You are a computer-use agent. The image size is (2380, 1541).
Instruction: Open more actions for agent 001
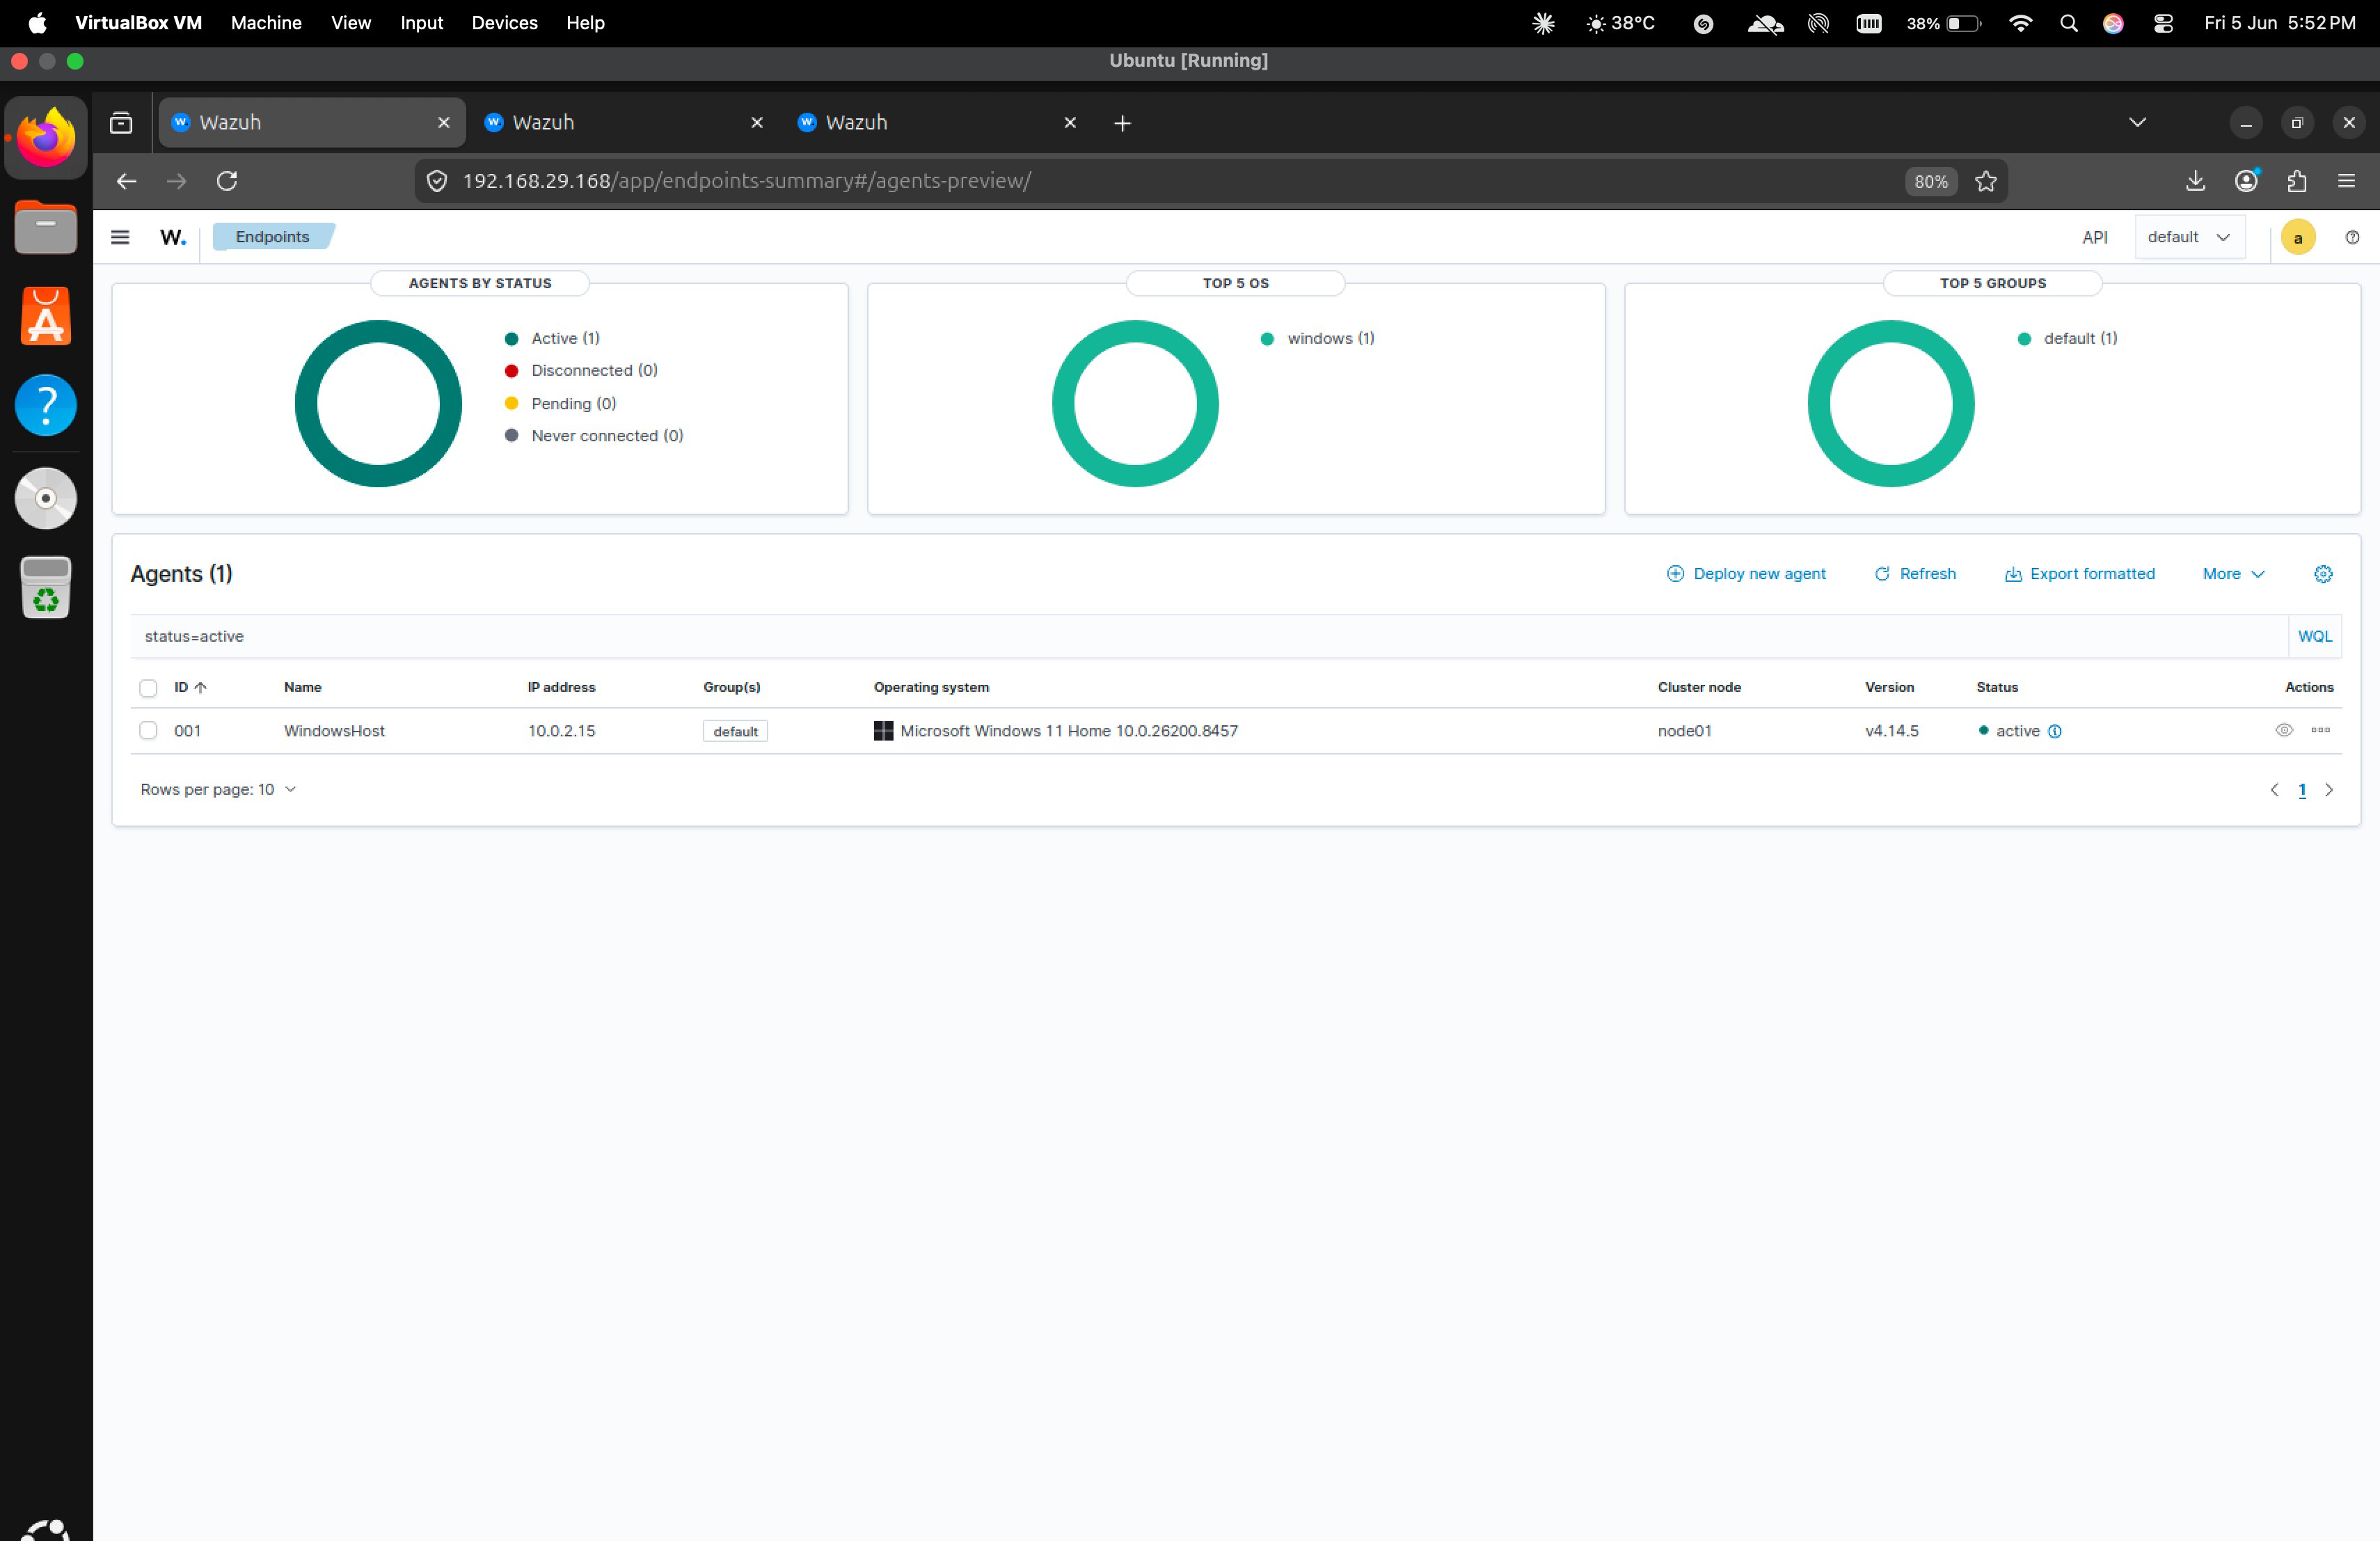click(x=2321, y=730)
